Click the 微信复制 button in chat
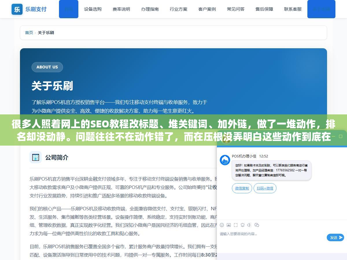The width and height of the screenshot is (347, 260). click(x=242, y=188)
